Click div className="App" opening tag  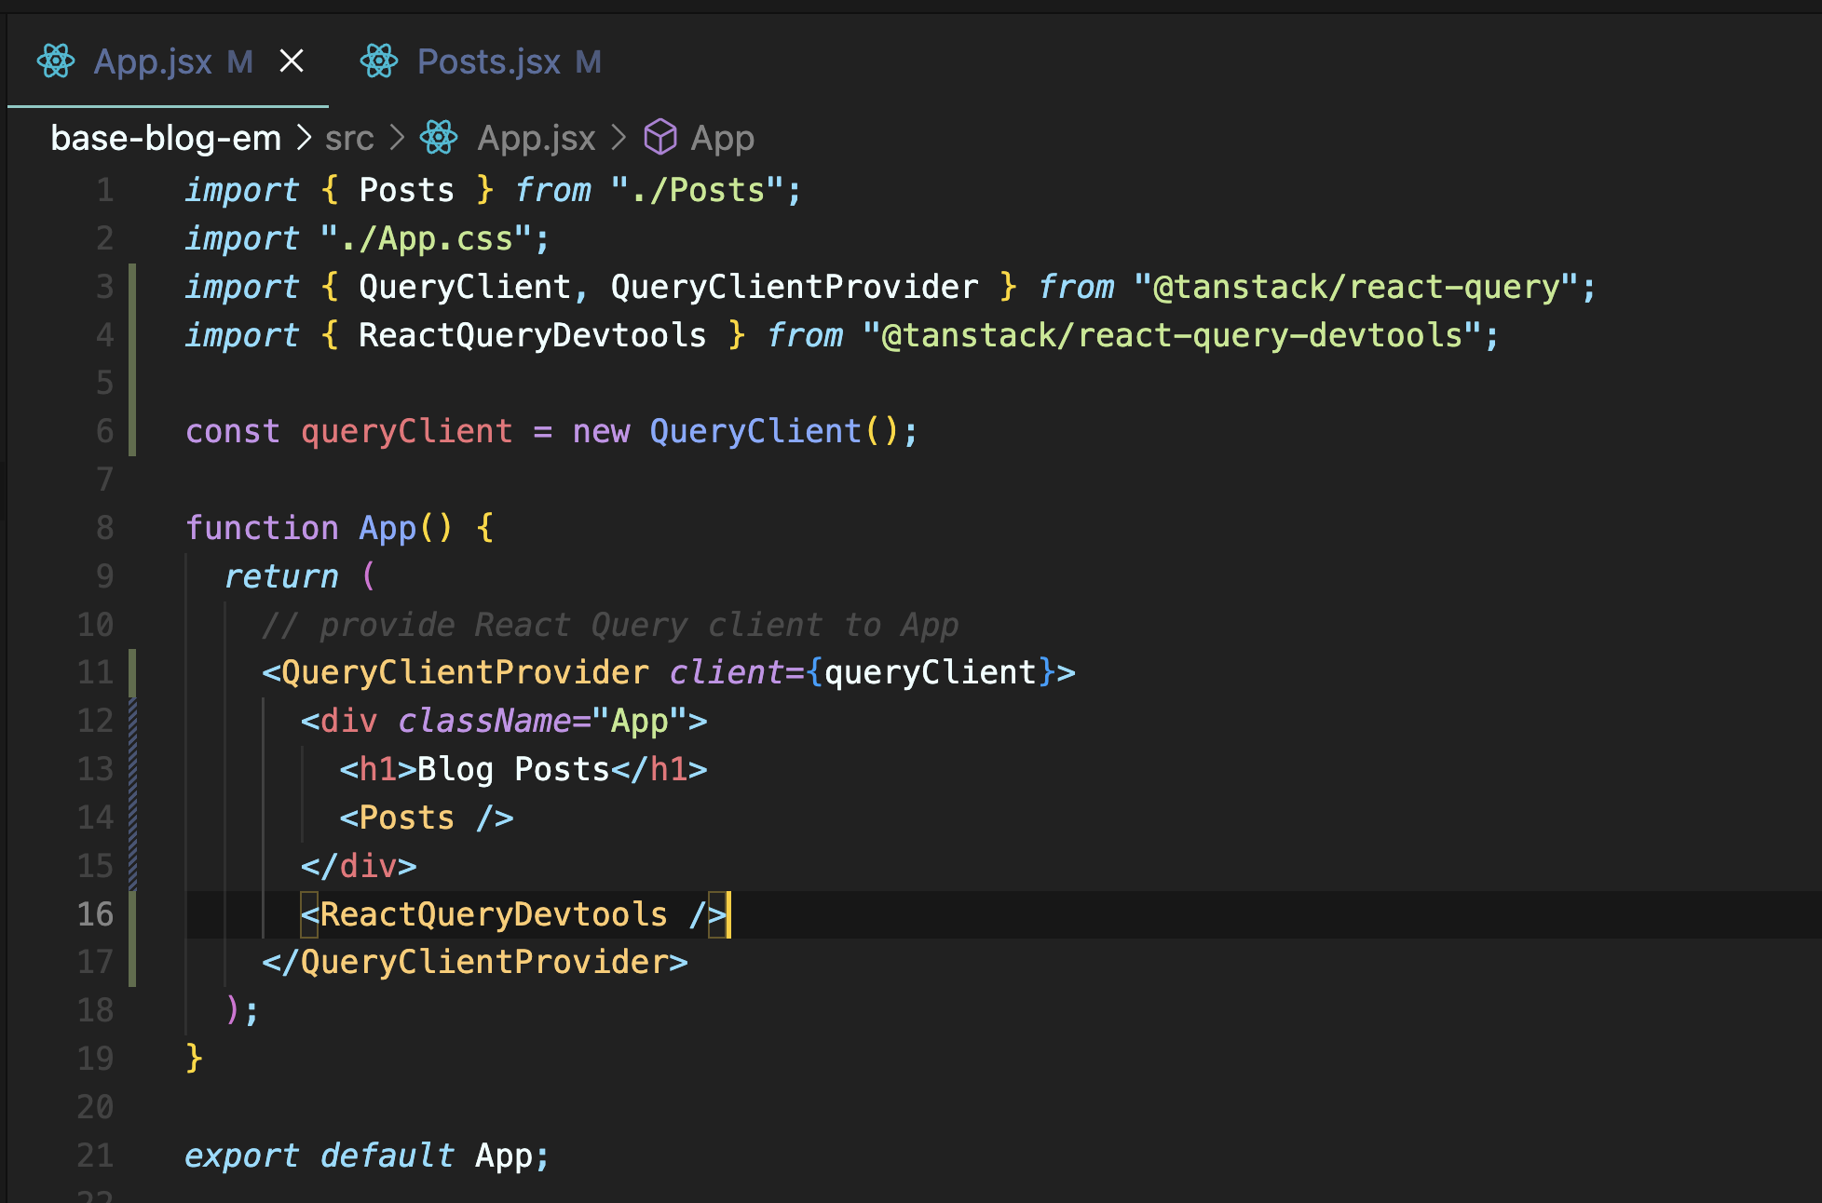(504, 721)
